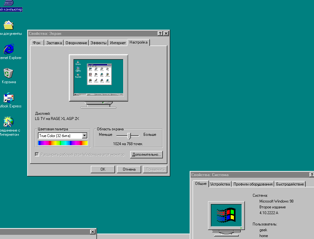Screen dimensions: 314x239
Task: Open the My Computer desktop icon
Action: tap(9, 3)
